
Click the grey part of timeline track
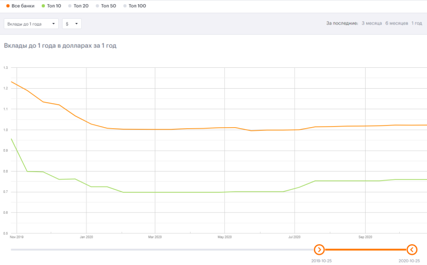click(160, 250)
